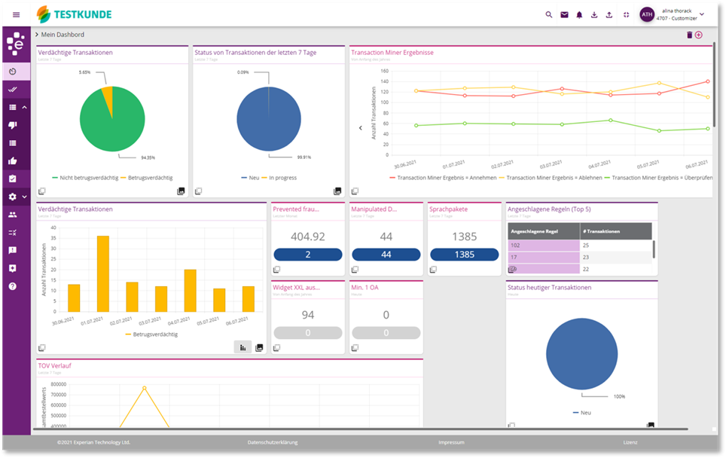Toggle the Ablehnen series legend
Image resolution: width=726 pixels, height=458 pixels.
click(x=550, y=178)
